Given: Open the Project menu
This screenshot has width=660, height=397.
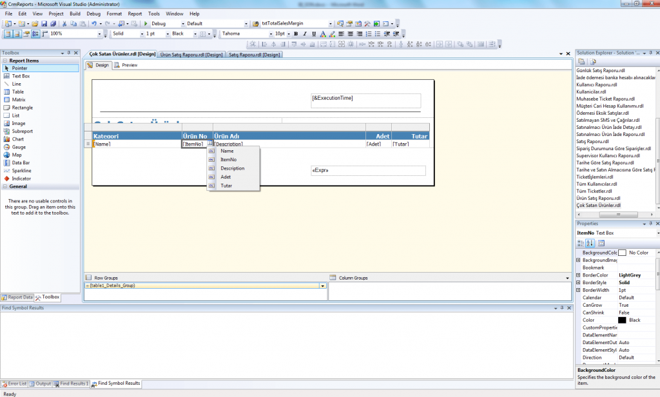Looking at the screenshot, I should click(56, 14).
